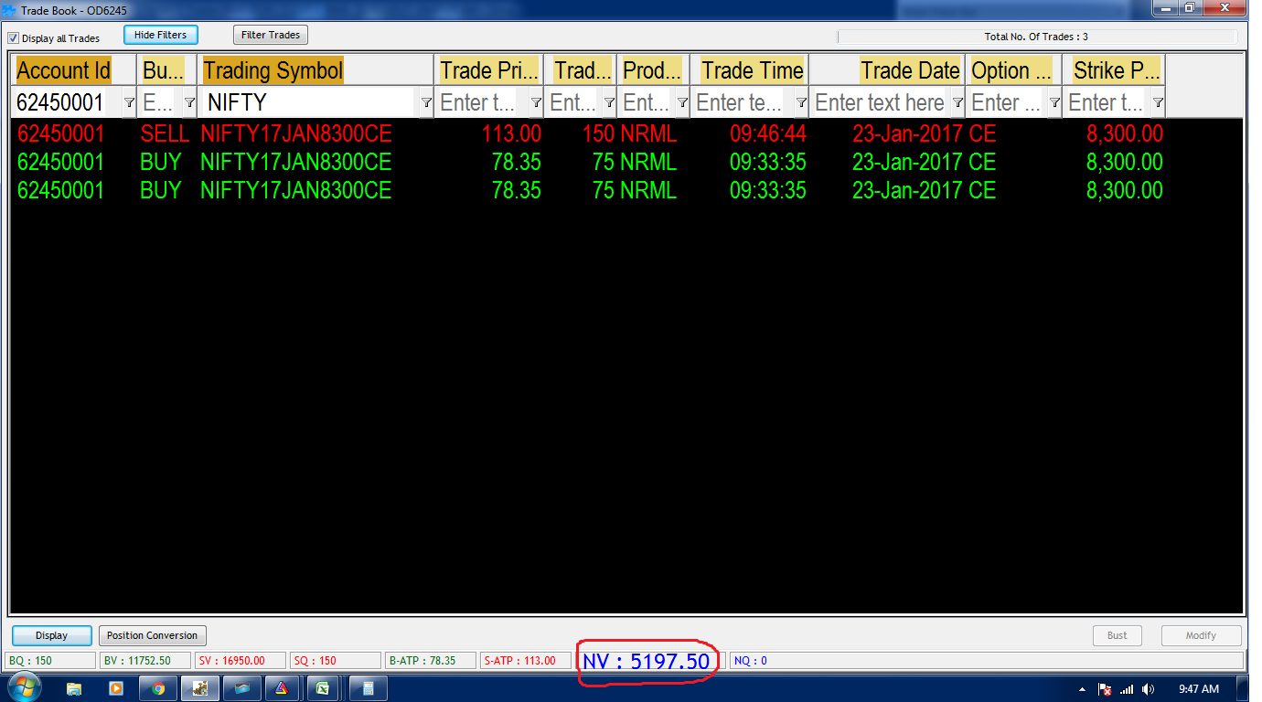Switch to the trading terminal taskbar icon
This screenshot has height=702, width=1262.
coord(200,688)
